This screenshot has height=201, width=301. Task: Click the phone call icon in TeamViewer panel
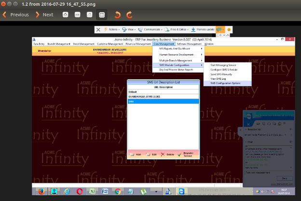pyautogui.click(x=264, y=124)
